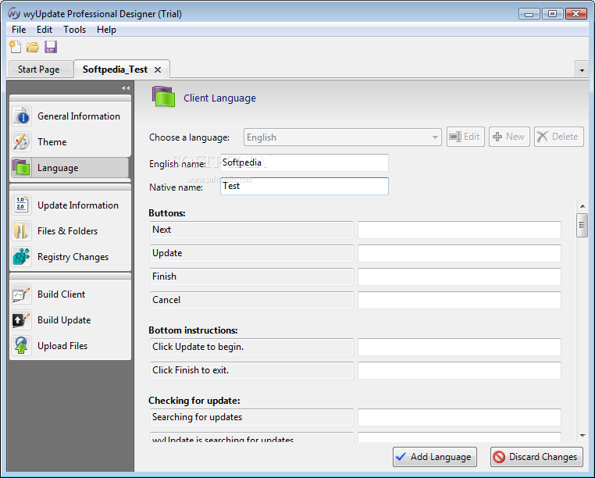Click the translation field for Cancel

coord(459,300)
